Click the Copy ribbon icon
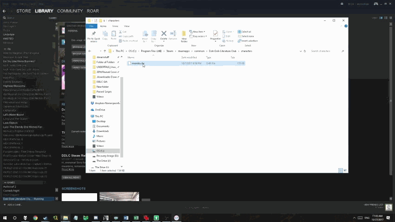 click(105, 33)
